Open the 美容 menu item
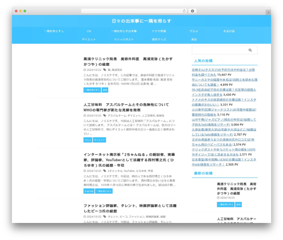The image size is (283, 240). [x=194, y=39]
